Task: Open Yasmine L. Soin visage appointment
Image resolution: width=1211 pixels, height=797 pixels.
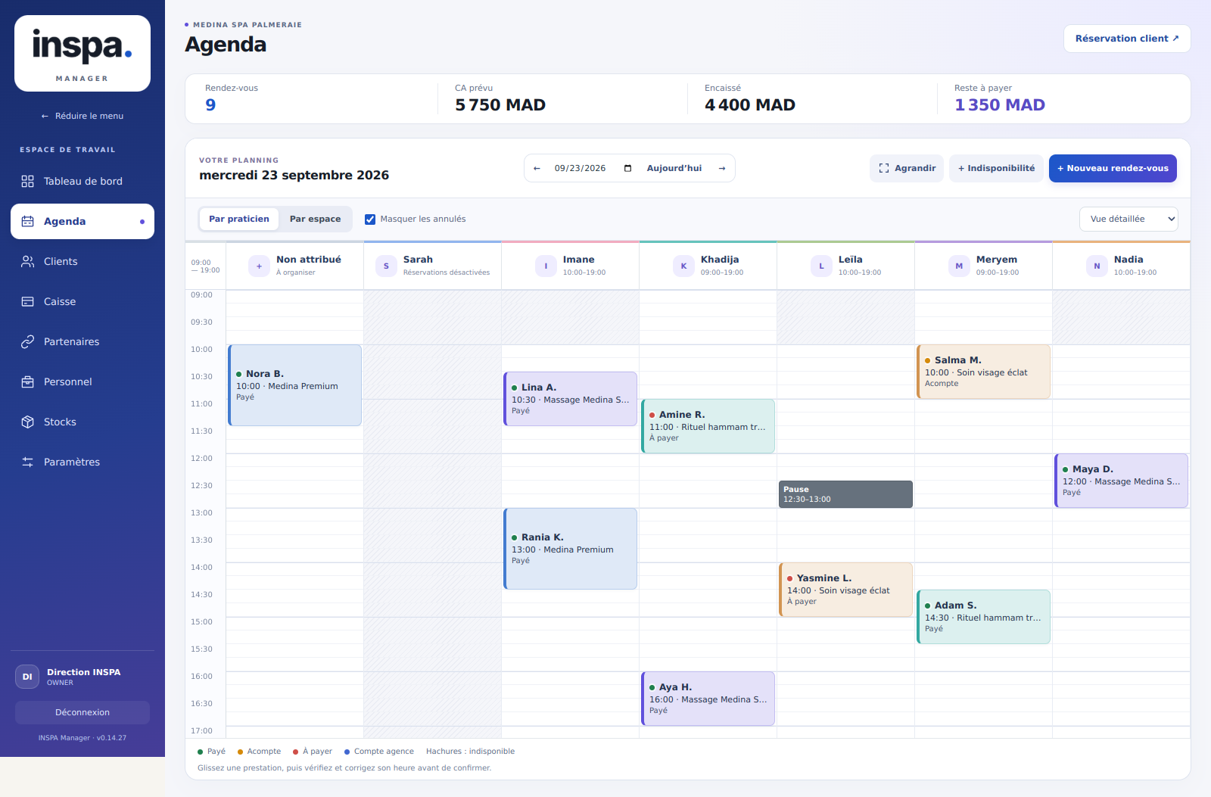Action: coord(845,590)
